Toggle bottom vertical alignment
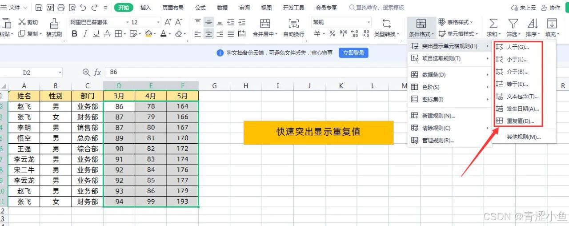Viewport: 569px width, 226px height. [220, 22]
